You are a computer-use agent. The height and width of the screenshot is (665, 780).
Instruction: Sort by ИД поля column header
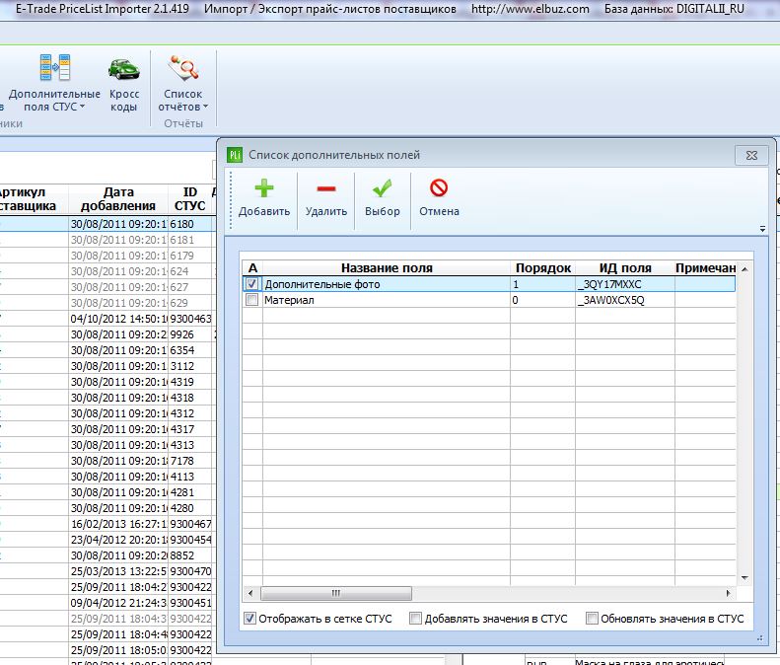(x=625, y=267)
